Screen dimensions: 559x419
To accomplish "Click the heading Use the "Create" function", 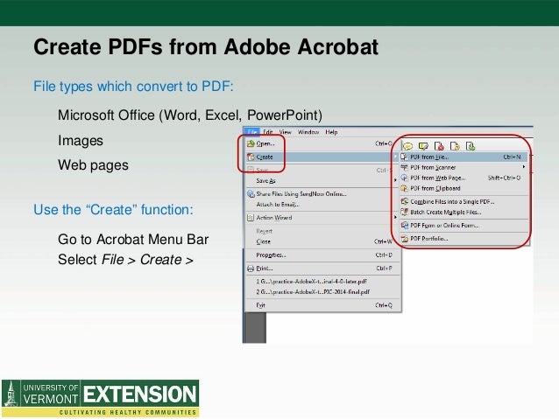I will click(113, 210).
